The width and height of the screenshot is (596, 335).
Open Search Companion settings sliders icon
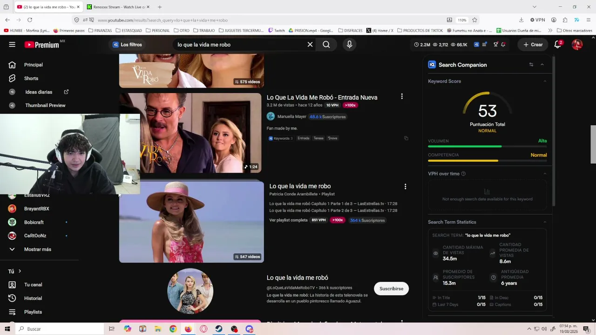click(531, 65)
